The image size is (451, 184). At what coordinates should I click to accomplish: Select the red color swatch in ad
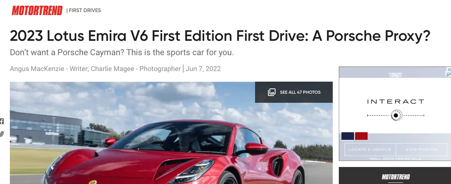point(361,136)
